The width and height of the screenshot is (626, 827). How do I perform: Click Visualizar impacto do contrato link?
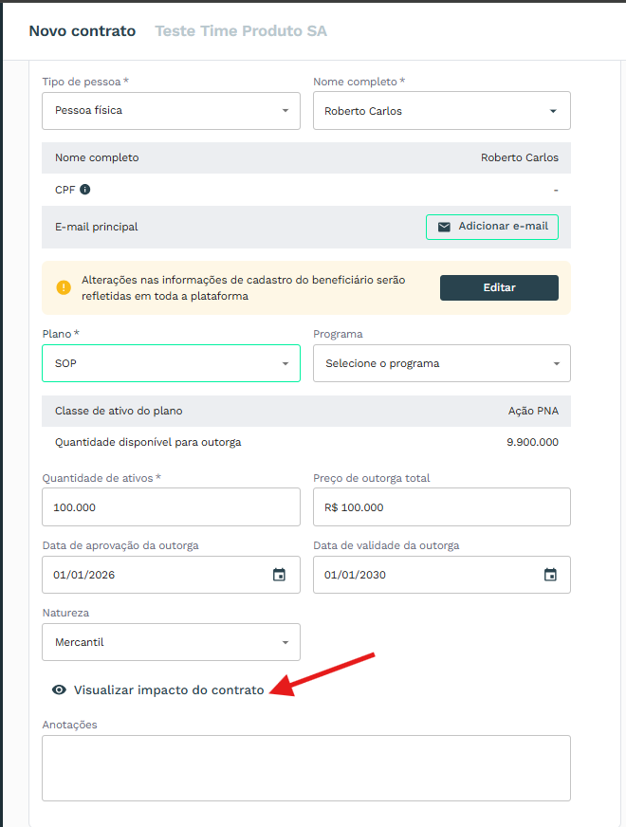tap(169, 689)
